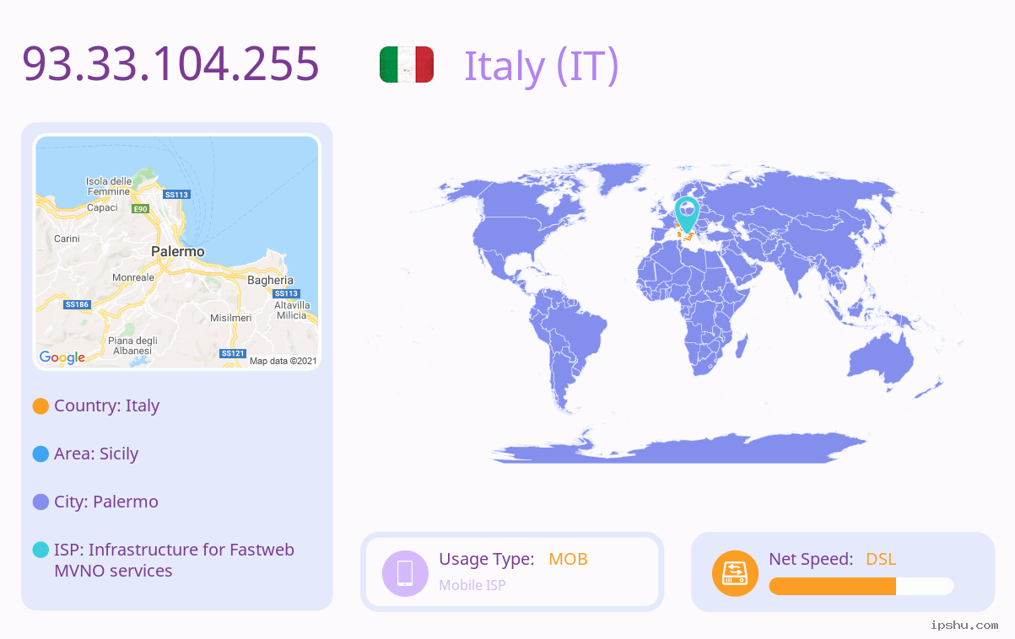The height and width of the screenshot is (639, 1015).
Task: Click the blue Area bullet dot
Action: 40,454
